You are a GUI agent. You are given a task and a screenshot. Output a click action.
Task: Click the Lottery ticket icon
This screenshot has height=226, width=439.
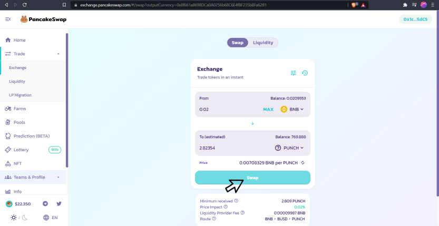(8, 150)
